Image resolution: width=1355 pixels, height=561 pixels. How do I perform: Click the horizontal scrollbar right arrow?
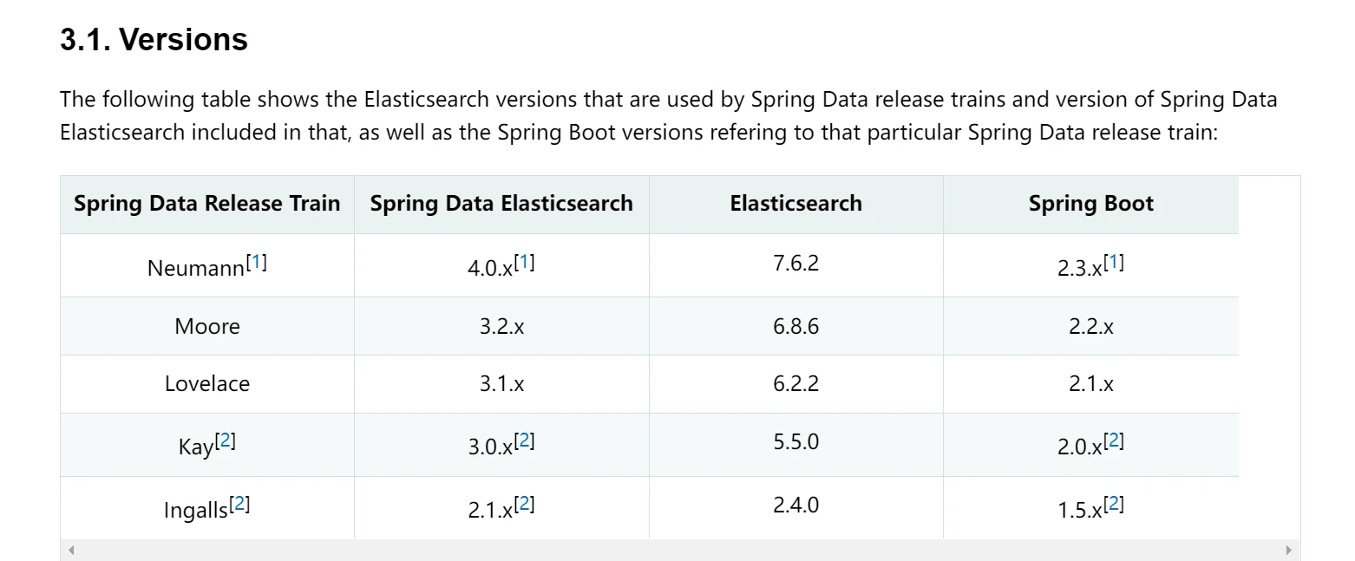pos(1288,550)
